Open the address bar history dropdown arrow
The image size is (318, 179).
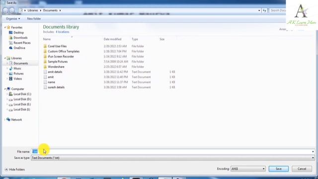259,10
